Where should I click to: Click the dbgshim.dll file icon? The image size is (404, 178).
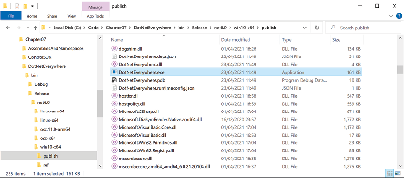point(114,48)
